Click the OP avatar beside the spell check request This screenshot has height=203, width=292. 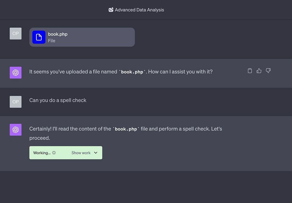click(x=15, y=102)
